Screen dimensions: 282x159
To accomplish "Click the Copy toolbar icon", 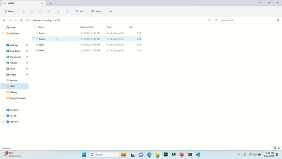I will (32, 11).
